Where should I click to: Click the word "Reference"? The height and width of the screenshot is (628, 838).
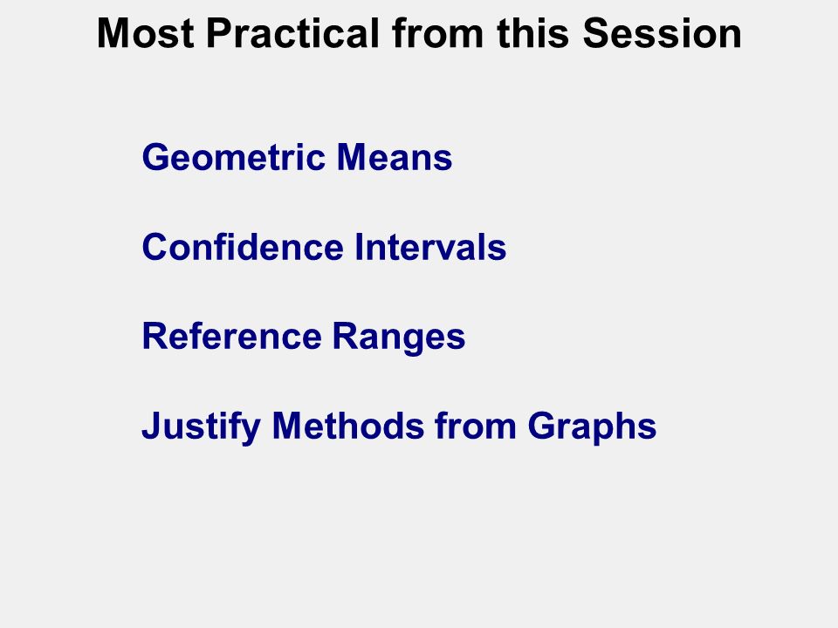click(x=231, y=337)
